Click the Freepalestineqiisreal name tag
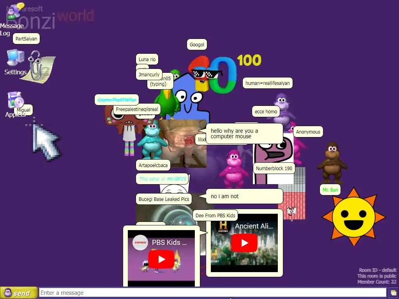Image resolution: width=399 pixels, height=299 pixels. point(137,109)
